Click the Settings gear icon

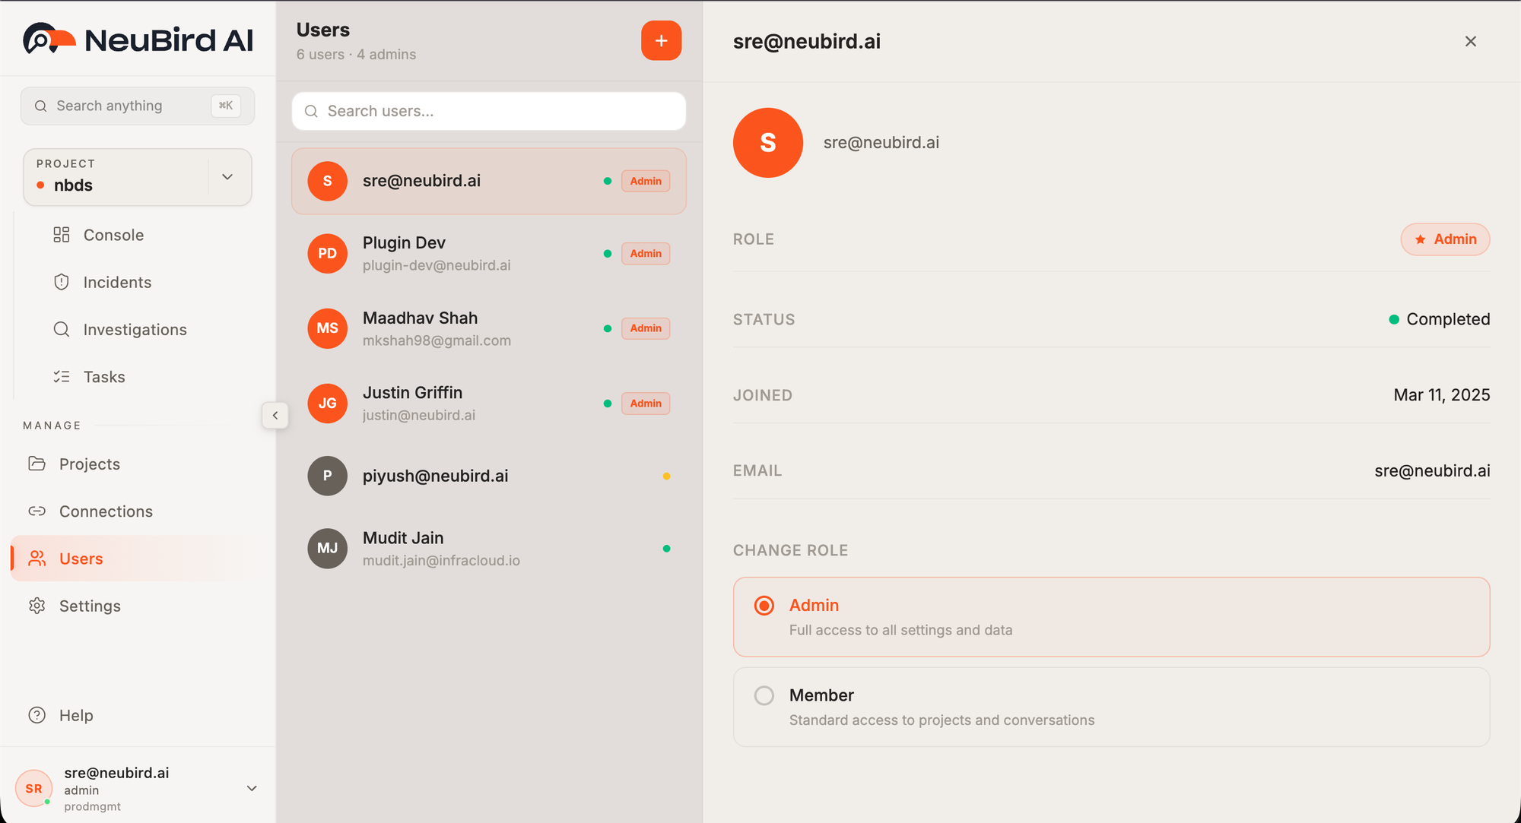(x=37, y=606)
